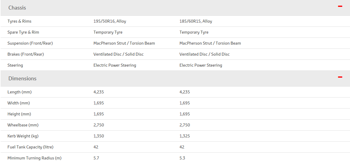Click the Dimensions section header
This screenshot has width=350, height=163.
point(22,79)
